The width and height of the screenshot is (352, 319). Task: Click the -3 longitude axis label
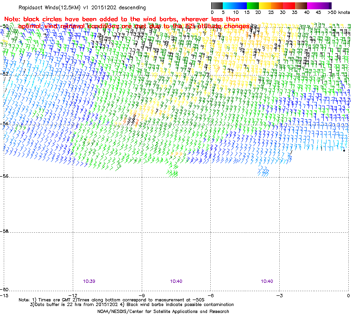pyautogui.click(x=279, y=295)
